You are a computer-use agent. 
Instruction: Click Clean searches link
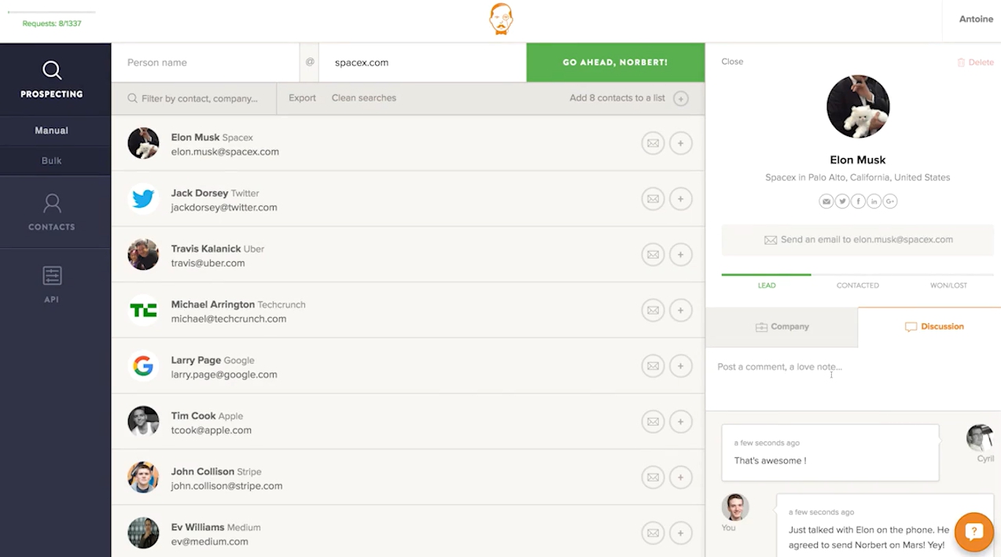(364, 98)
